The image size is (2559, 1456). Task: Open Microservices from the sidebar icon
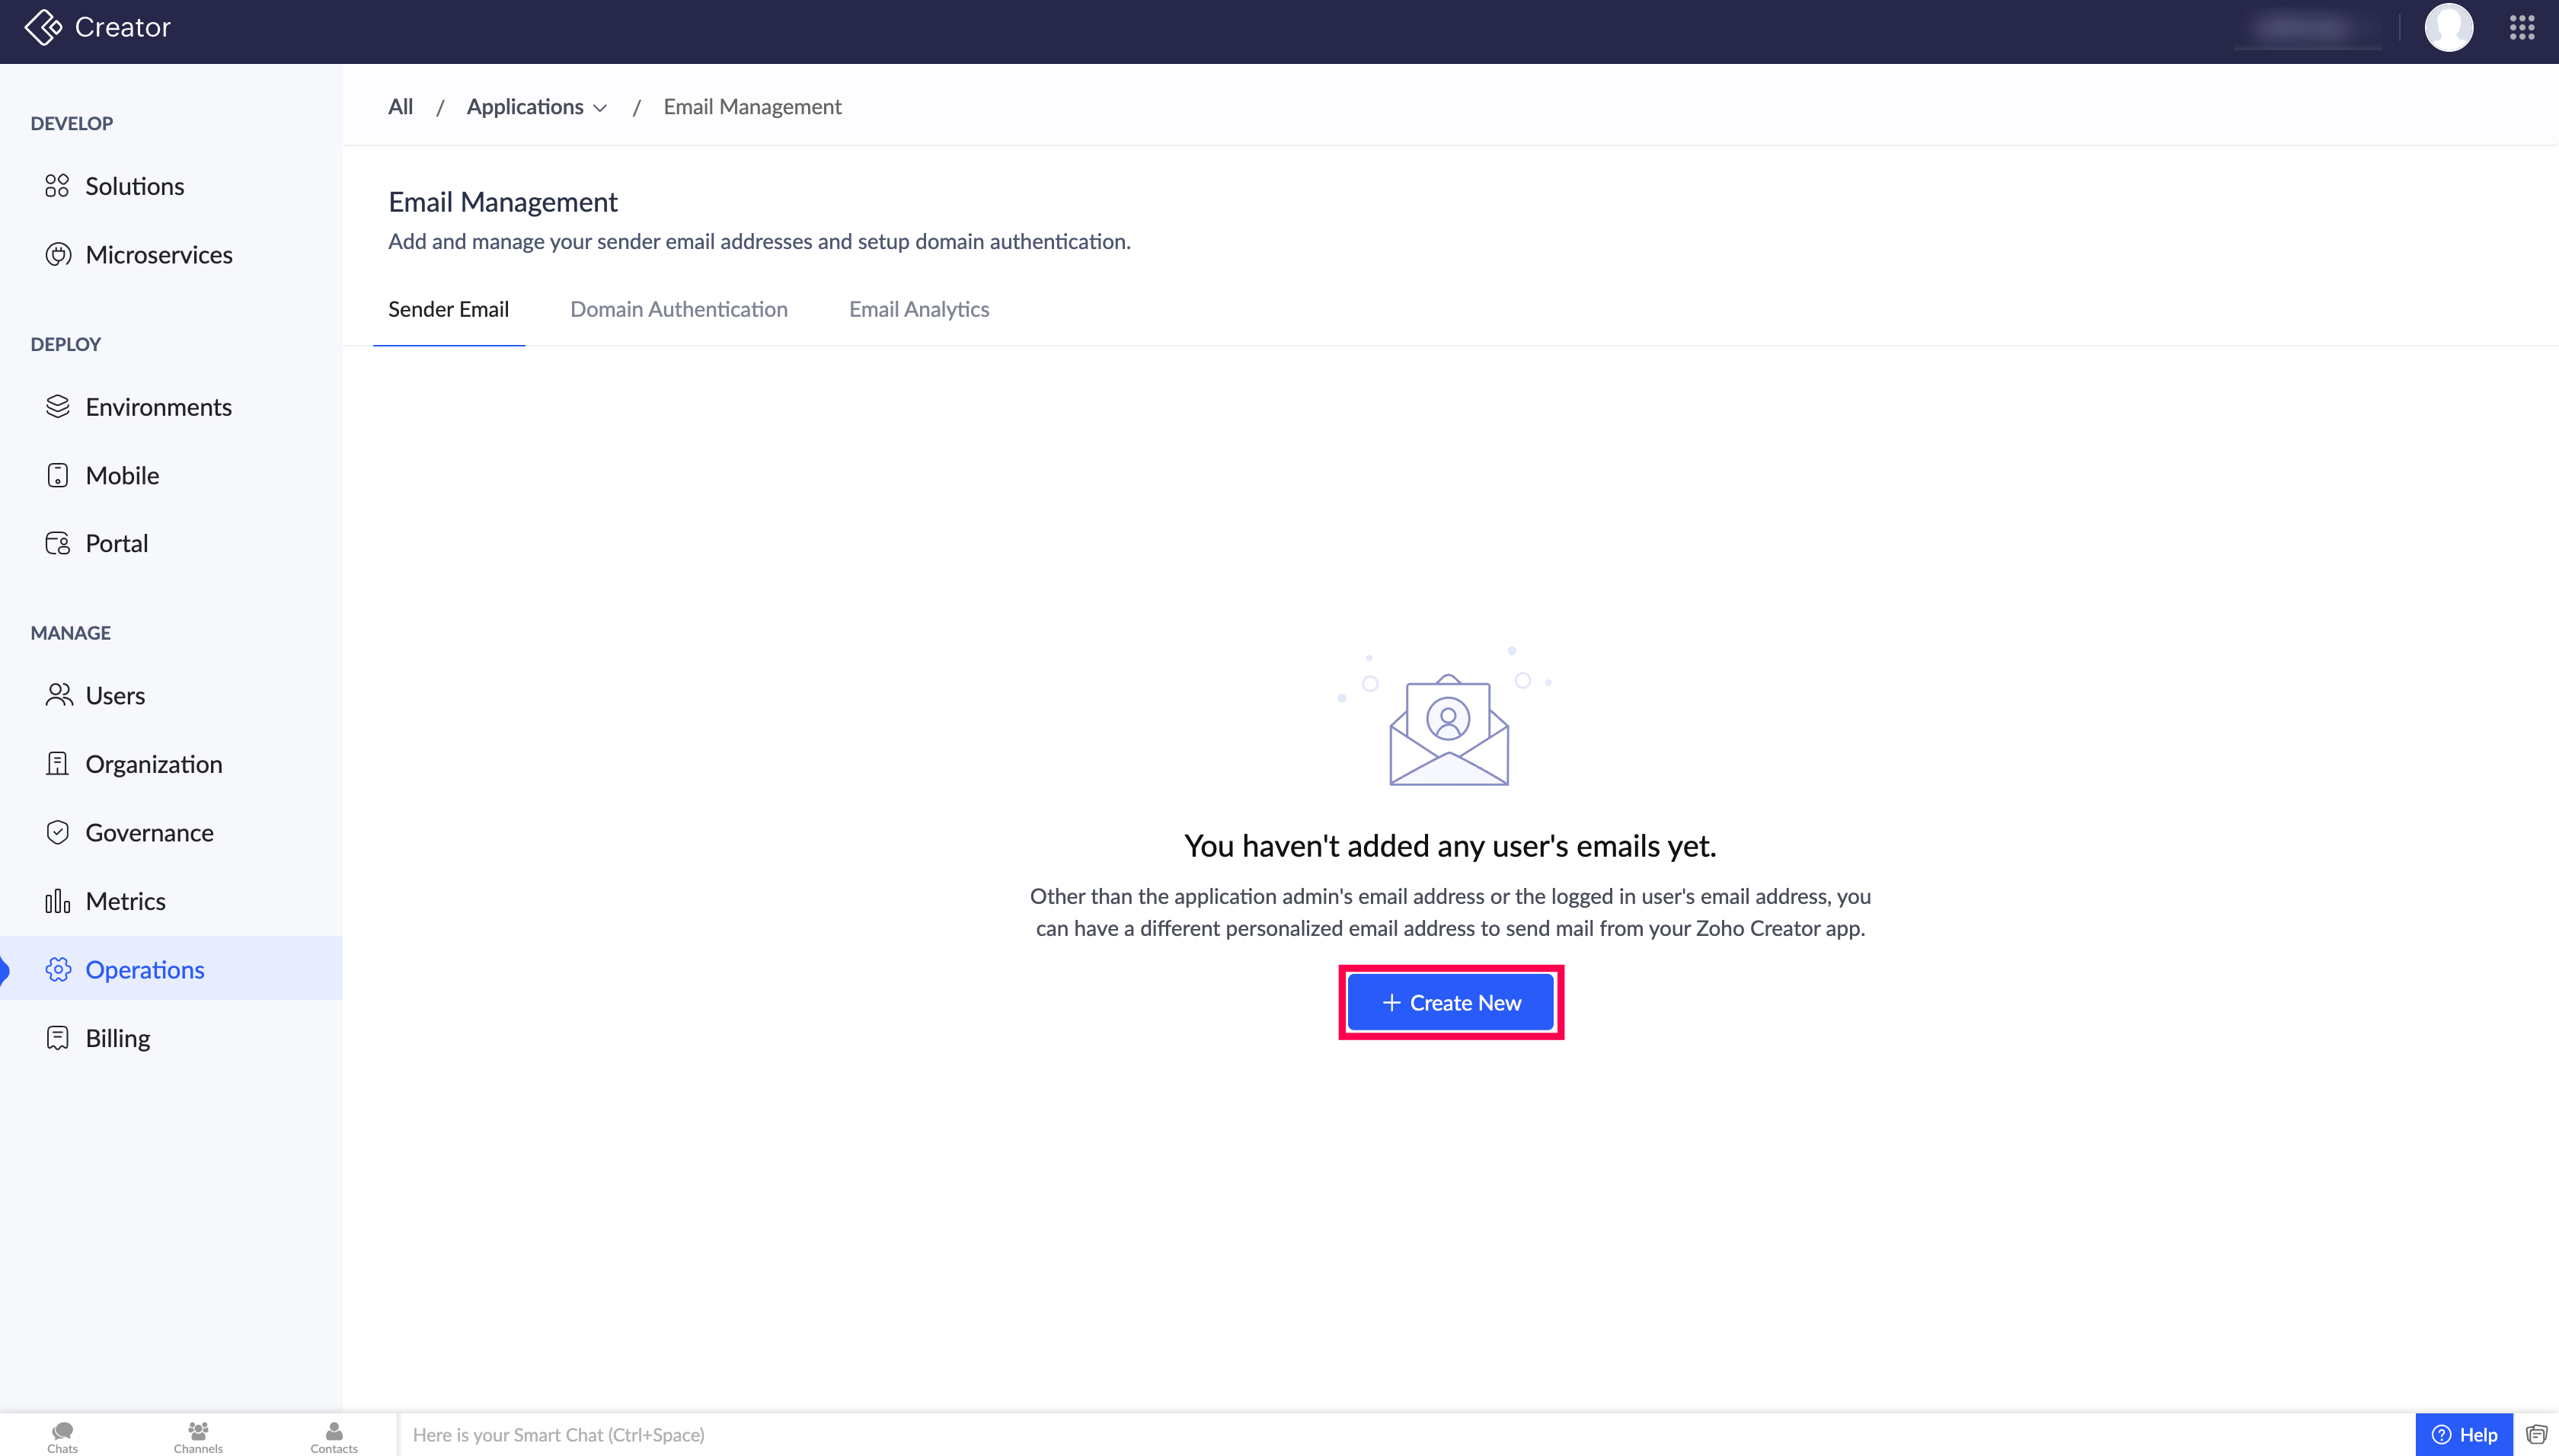click(x=58, y=255)
